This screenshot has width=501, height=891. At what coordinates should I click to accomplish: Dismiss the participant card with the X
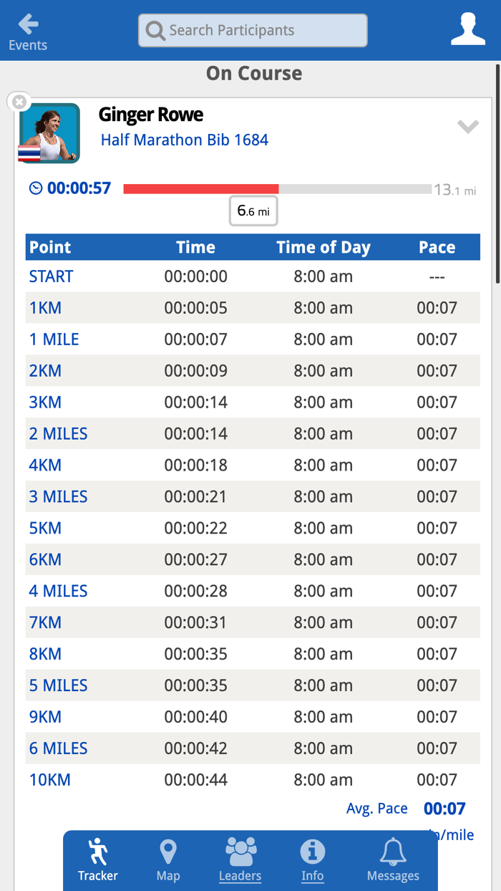19,101
